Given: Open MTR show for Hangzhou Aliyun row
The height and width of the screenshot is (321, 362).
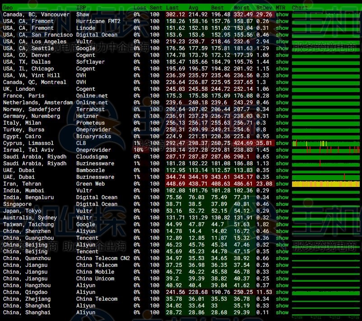Looking at the screenshot, I should coord(282,285).
